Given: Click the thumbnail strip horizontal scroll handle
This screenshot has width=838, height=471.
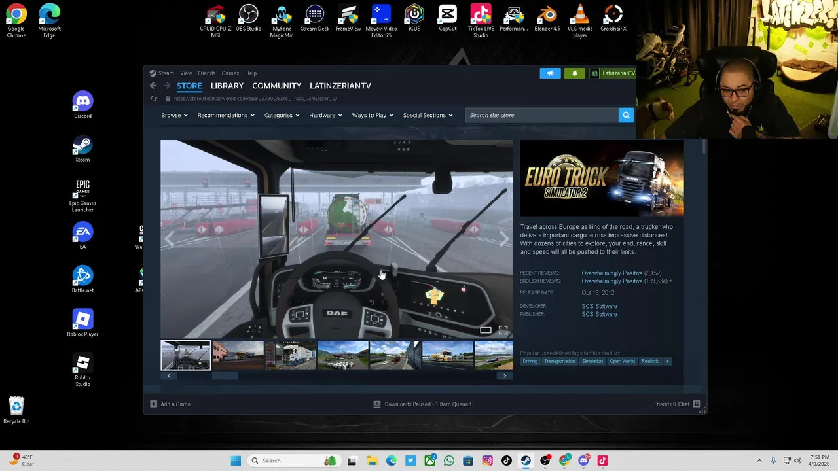Looking at the screenshot, I should 224,376.
